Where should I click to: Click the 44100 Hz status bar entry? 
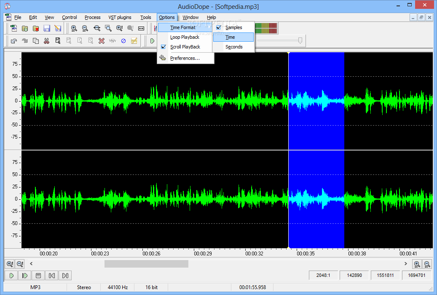[x=118, y=287]
